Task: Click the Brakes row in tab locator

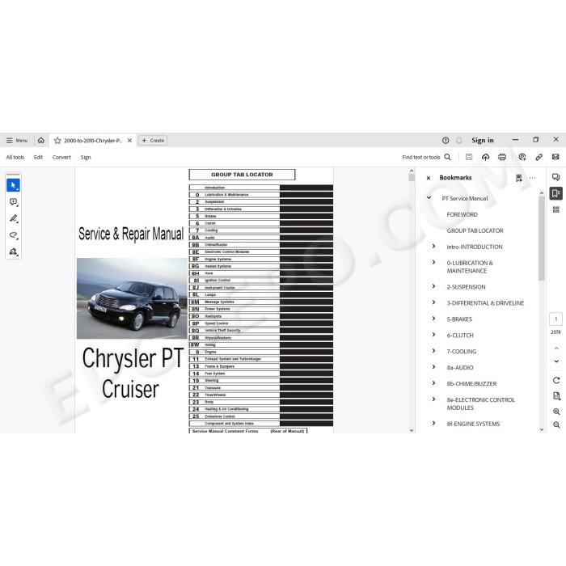Action: tap(261, 216)
